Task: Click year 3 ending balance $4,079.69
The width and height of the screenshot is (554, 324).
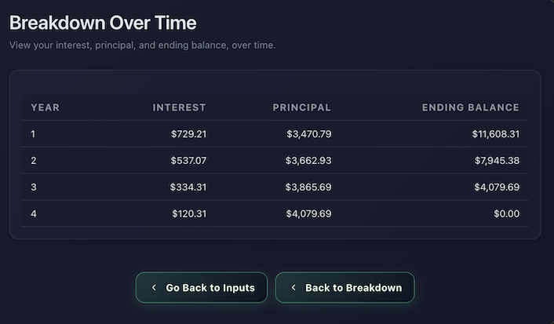Action: point(498,187)
